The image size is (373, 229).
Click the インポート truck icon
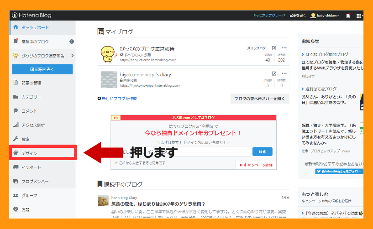16,167
